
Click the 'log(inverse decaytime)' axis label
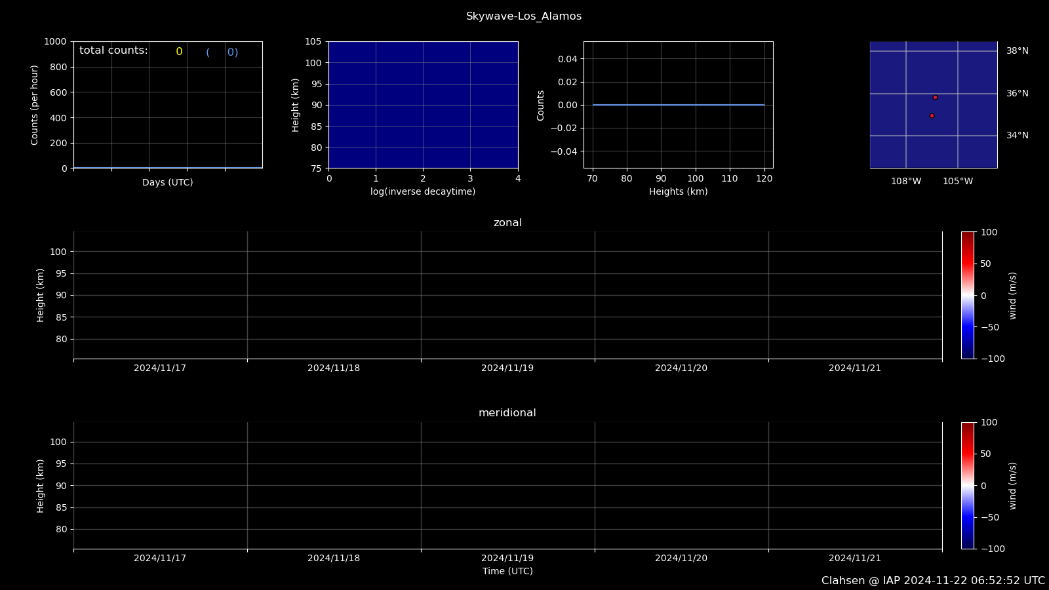pos(423,192)
